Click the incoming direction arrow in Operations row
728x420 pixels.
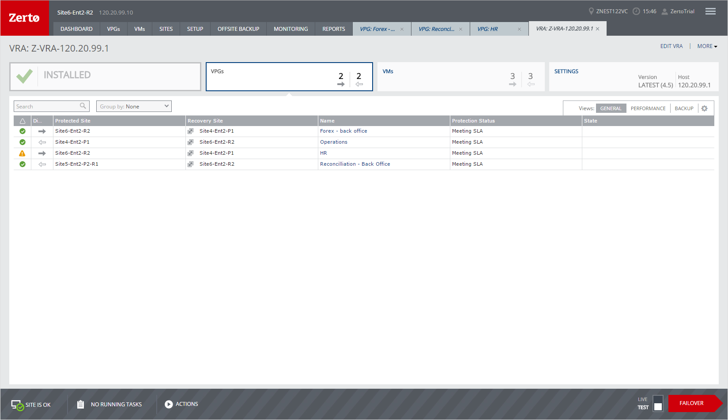click(42, 142)
